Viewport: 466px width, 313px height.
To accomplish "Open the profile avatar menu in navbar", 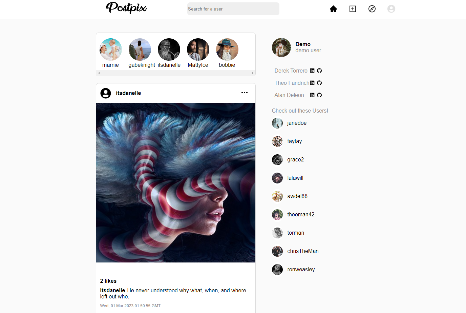I will [391, 9].
